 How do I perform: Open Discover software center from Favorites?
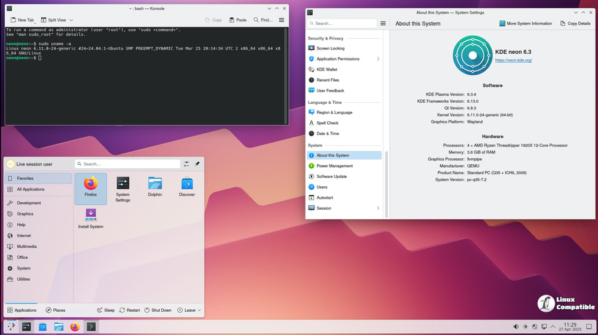click(x=187, y=188)
